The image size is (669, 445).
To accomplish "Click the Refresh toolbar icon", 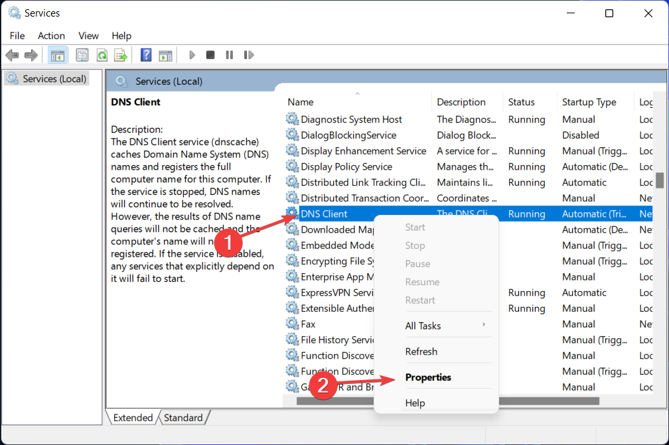I will (102, 55).
